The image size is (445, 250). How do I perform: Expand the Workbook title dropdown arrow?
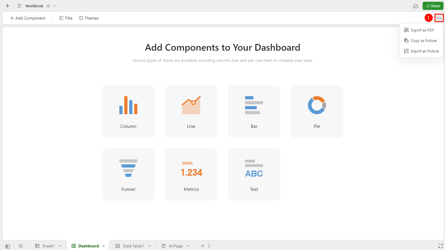55,6
